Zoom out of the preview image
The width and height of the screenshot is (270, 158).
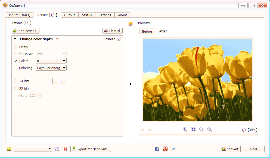pyautogui.click(x=210, y=129)
